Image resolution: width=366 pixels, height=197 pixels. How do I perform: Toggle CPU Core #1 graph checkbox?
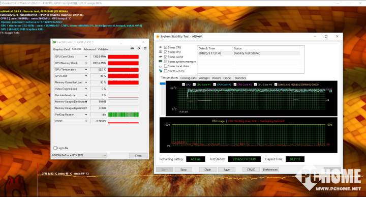tap(194, 85)
